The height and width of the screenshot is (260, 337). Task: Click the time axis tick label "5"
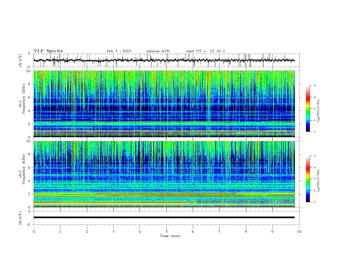point(166,232)
